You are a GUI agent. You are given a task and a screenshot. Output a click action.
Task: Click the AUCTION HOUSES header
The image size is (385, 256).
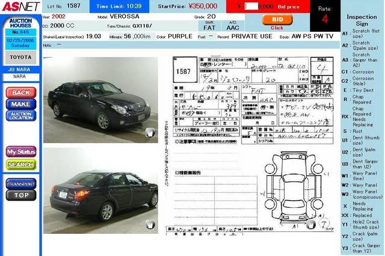click(x=20, y=23)
